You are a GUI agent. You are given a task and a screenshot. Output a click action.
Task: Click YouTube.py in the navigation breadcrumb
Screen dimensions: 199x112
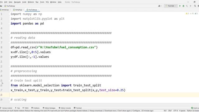click(x=10, y=6)
